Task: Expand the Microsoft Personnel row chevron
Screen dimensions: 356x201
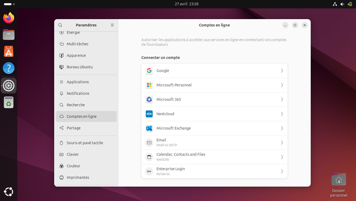Action: [282, 85]
